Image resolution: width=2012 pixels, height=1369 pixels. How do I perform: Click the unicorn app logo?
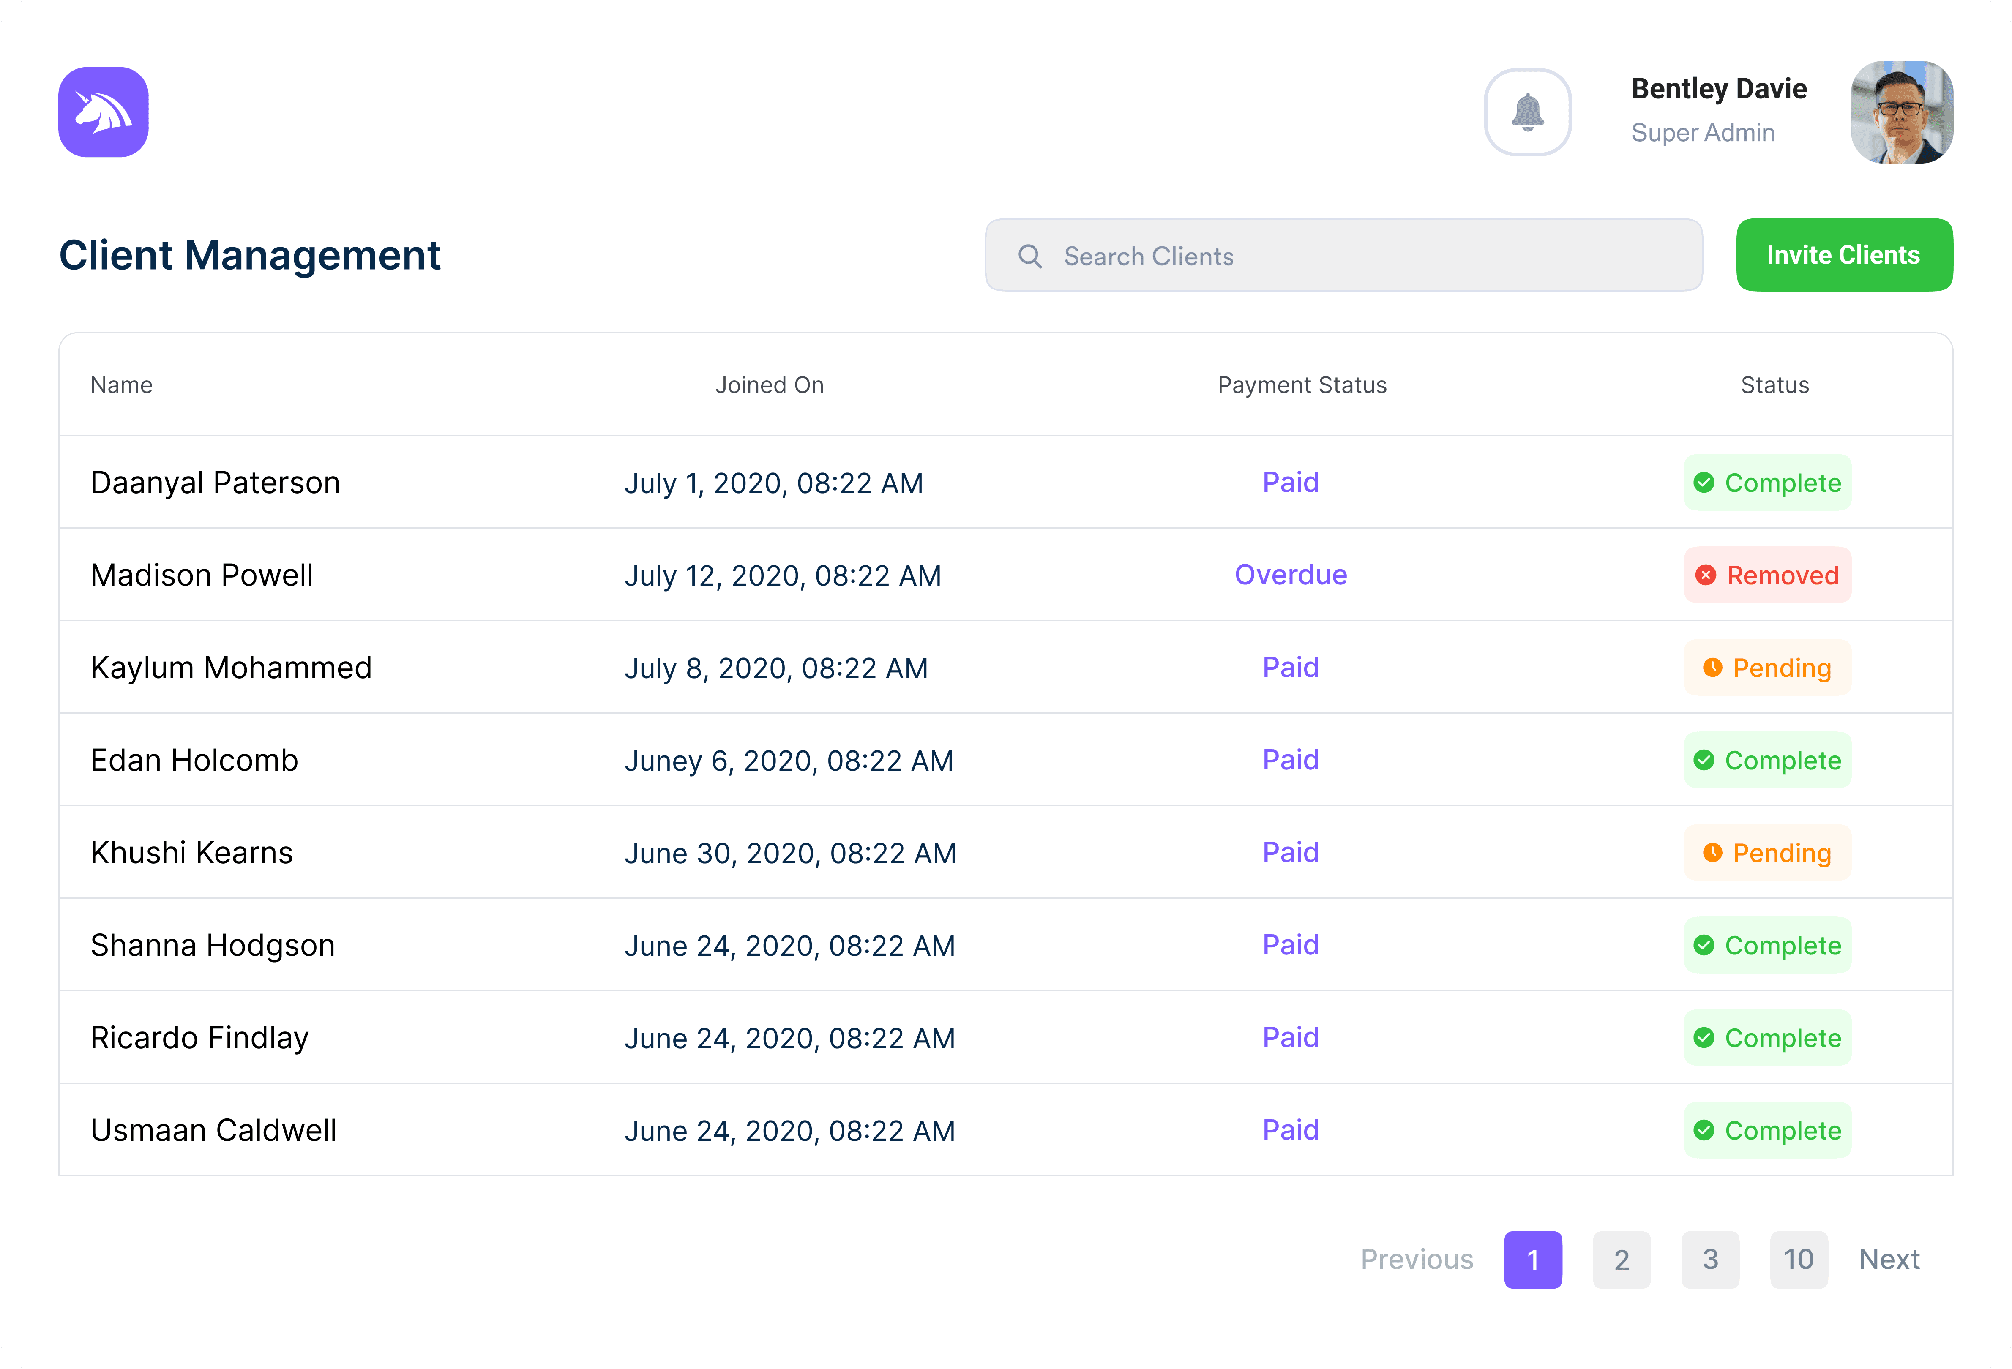pos(103,112)
